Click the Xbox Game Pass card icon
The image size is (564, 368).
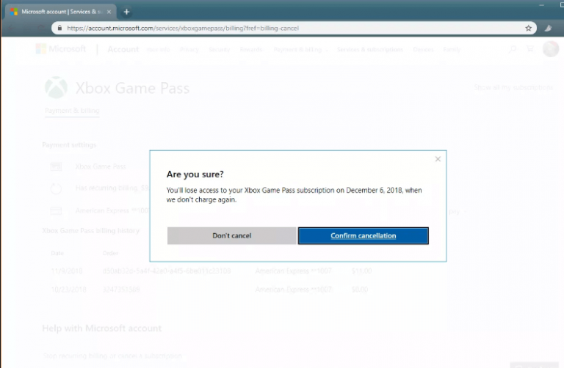coord(56,166)
